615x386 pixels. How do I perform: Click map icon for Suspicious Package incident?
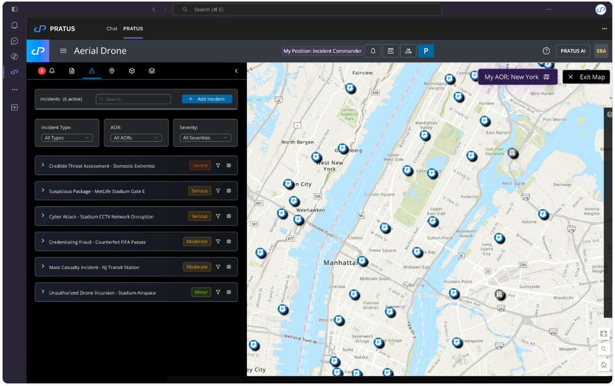pyautogui.click(x=229, y=191)
